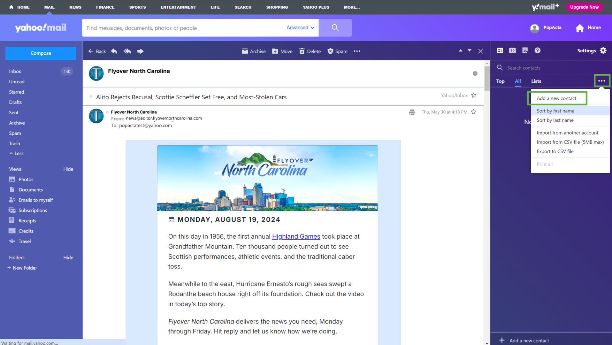Choose Import from CSV file

[570, 142]
